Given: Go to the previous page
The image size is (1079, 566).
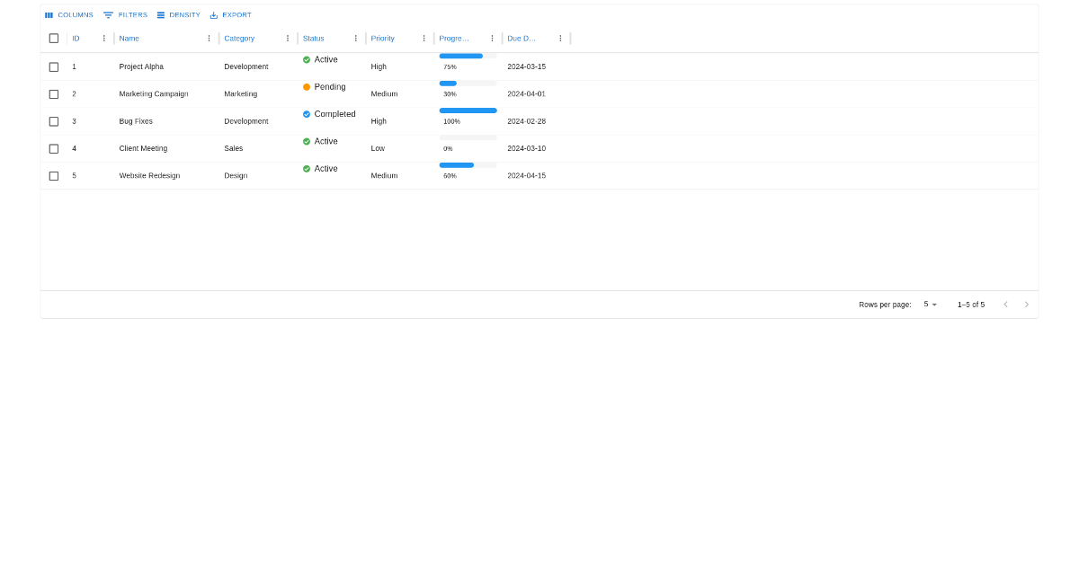Looking at the screenshot, I should (x=1005, y=305).
